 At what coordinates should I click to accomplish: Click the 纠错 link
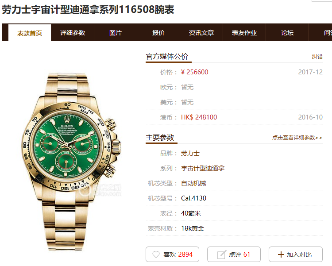[x=317, y=57]
